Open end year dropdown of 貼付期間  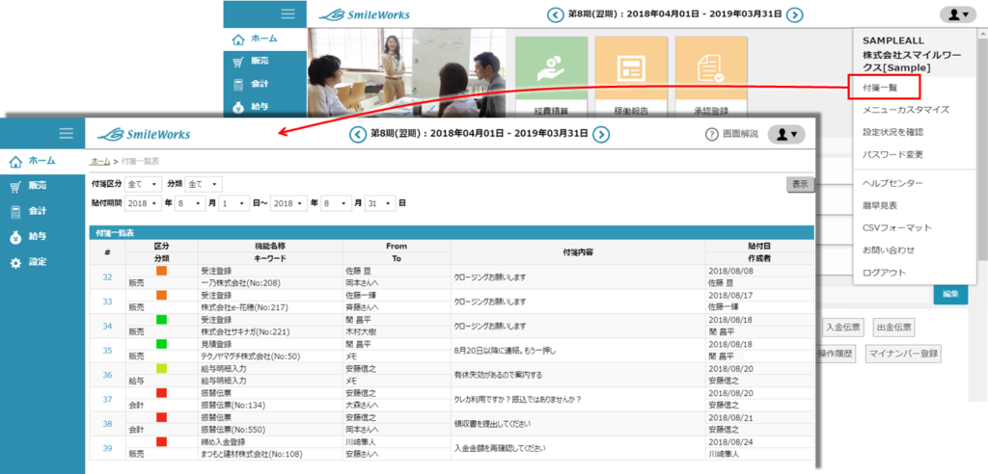[289, 204]
